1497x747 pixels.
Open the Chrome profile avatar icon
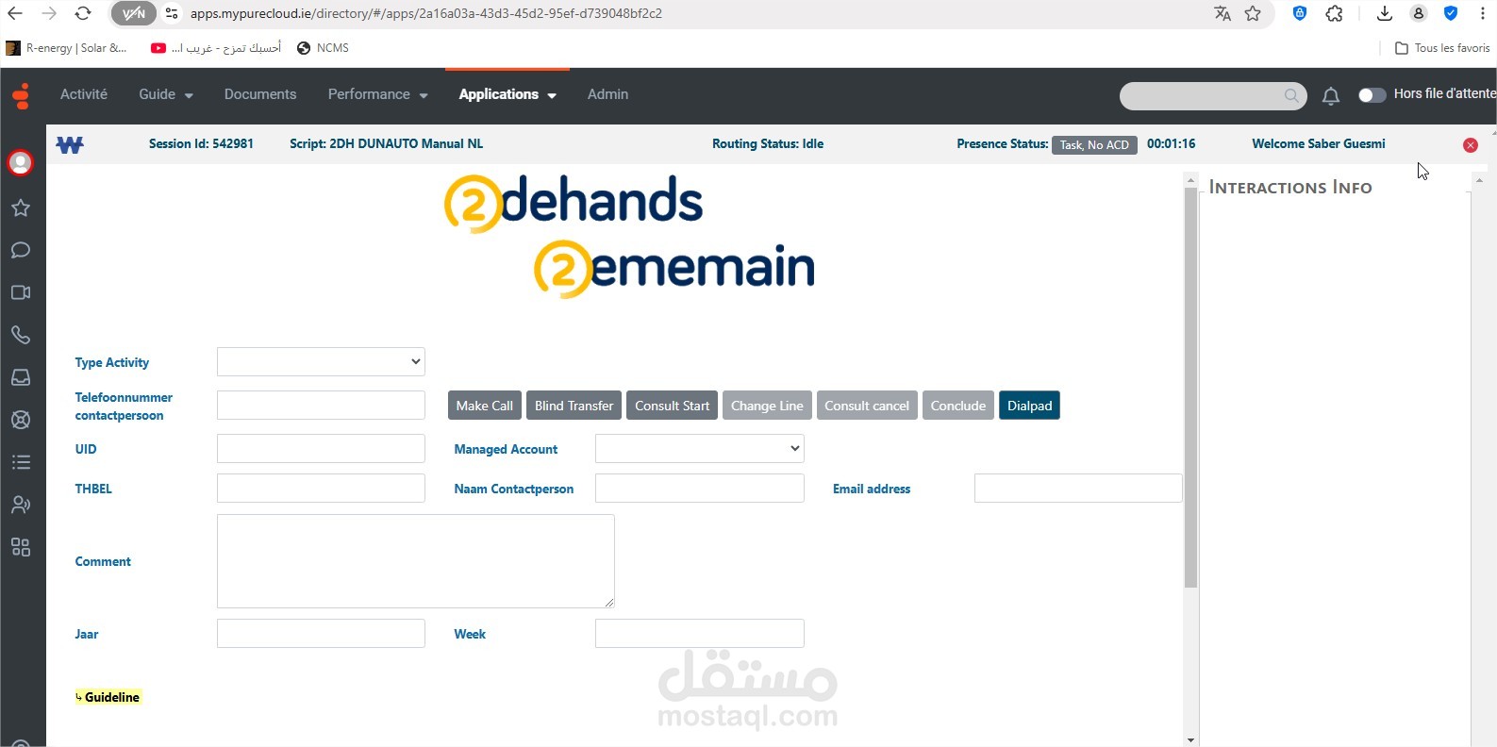pyautogui.click(x=1418, y=13)
